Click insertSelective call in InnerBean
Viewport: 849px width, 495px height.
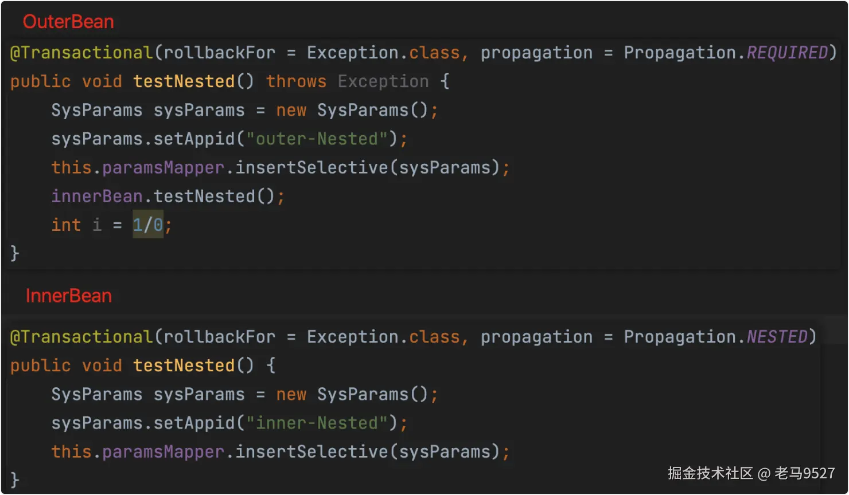click(312, 451)
